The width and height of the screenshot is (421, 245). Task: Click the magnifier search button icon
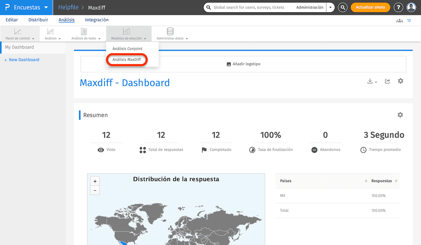[343, 7]
